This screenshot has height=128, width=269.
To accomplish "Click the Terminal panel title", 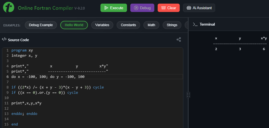I will pyautogui.click(x=207, y=24).
